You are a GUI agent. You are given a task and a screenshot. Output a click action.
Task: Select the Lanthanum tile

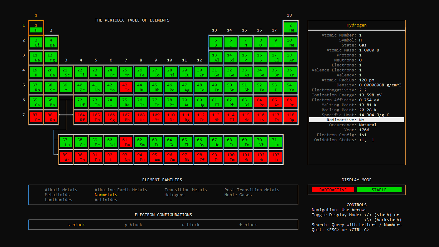[66, 142]
